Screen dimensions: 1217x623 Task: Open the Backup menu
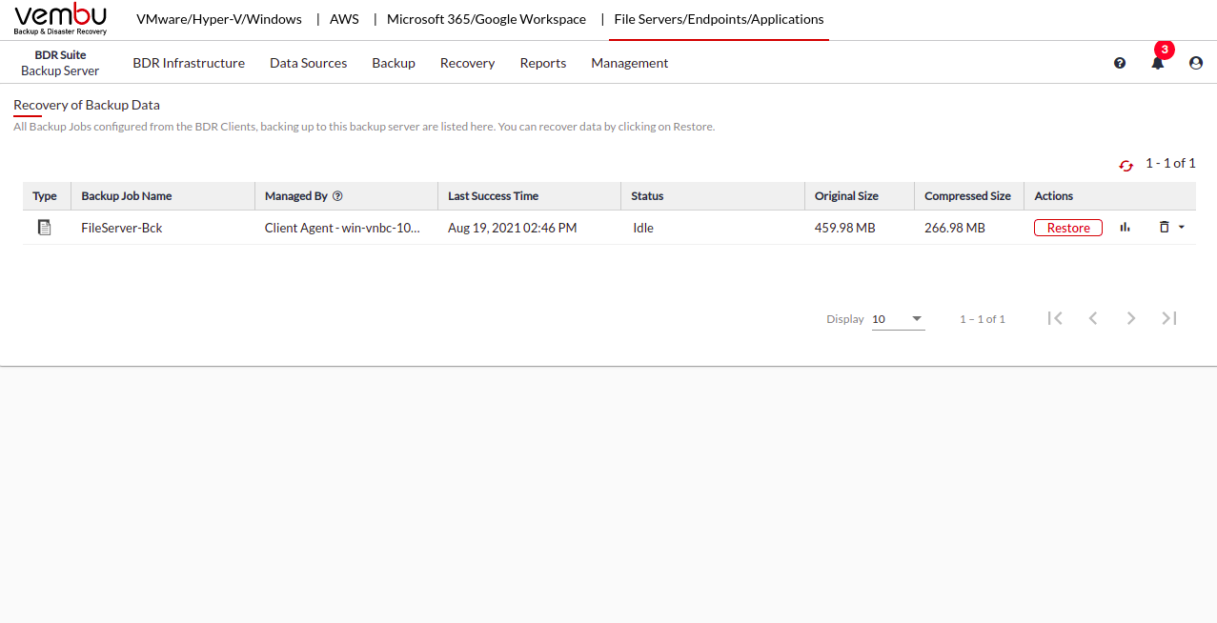pos(394,63)
